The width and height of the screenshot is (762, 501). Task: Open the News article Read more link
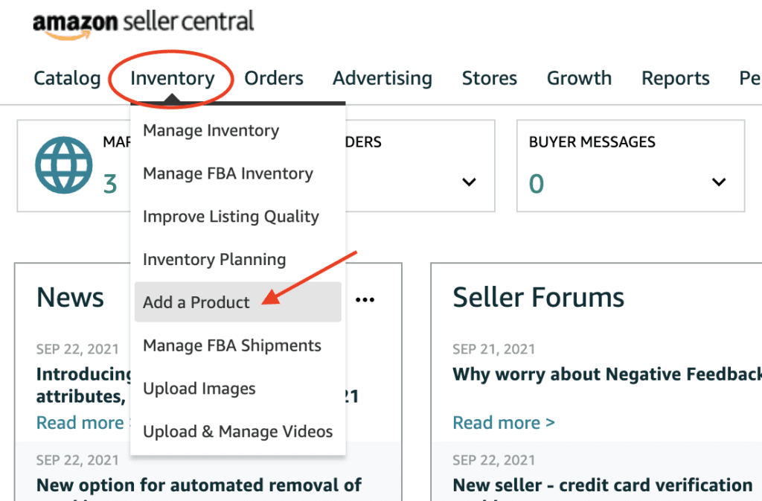pos(80,422)
